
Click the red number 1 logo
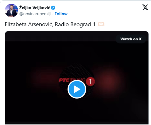click(90, 82)
